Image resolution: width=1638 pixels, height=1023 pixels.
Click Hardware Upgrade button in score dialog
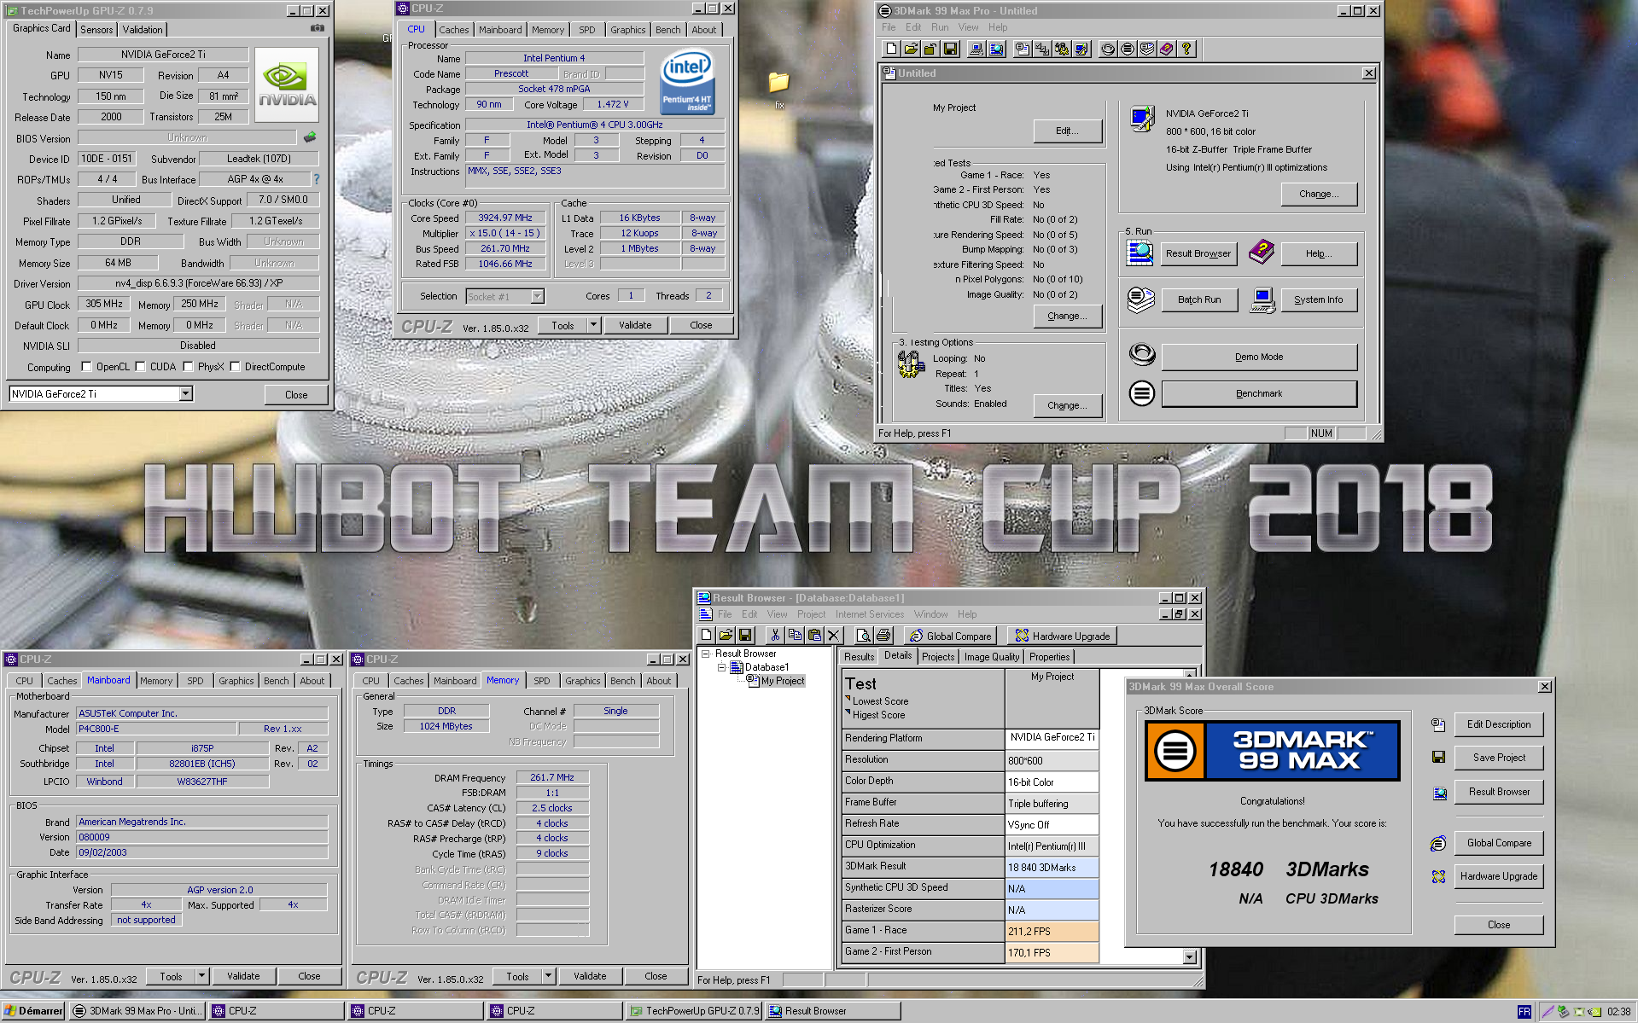point(1499,876)
